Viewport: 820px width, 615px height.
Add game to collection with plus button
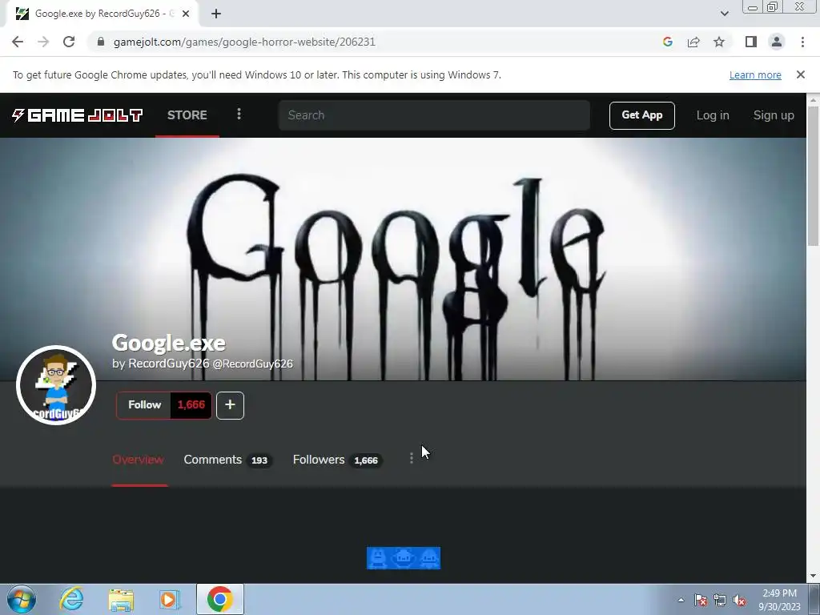pyautogui.click(x=230, y=404)
